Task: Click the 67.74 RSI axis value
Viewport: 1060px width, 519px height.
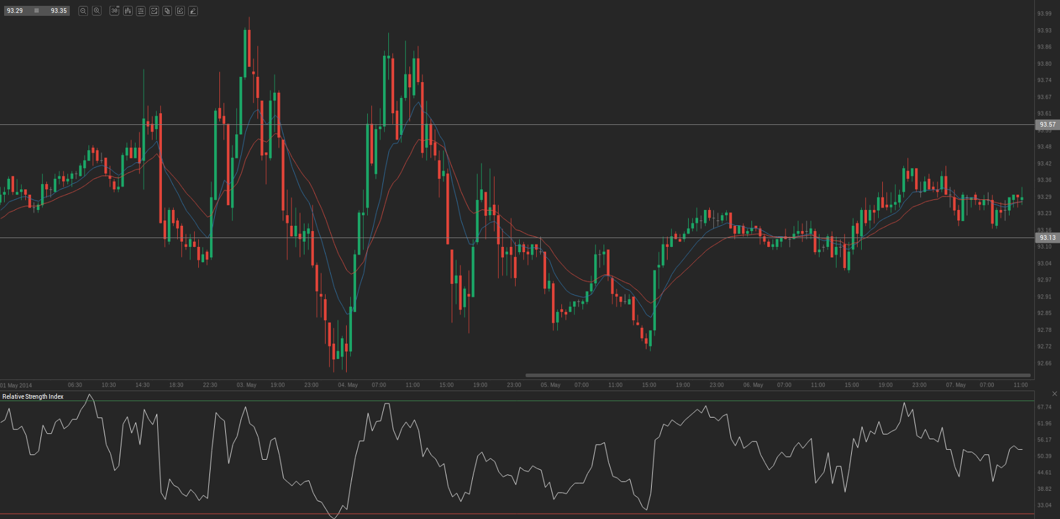Action: [1044, 407]
